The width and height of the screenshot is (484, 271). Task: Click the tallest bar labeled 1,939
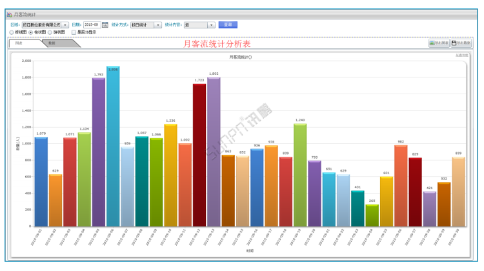click(113, 148)
